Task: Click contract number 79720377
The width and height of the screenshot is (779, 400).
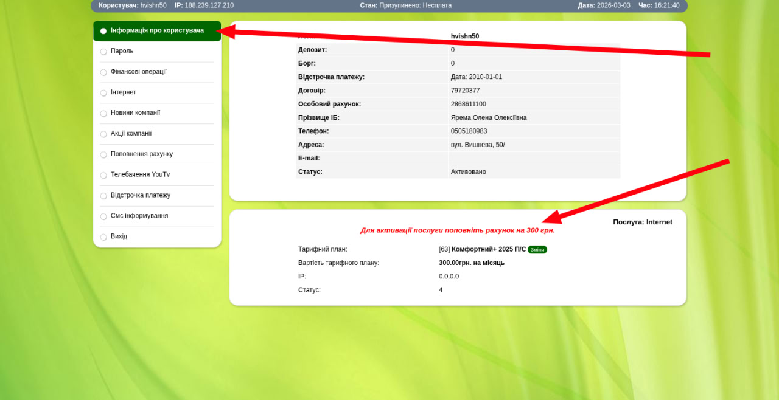Action: tap(465, 91)
